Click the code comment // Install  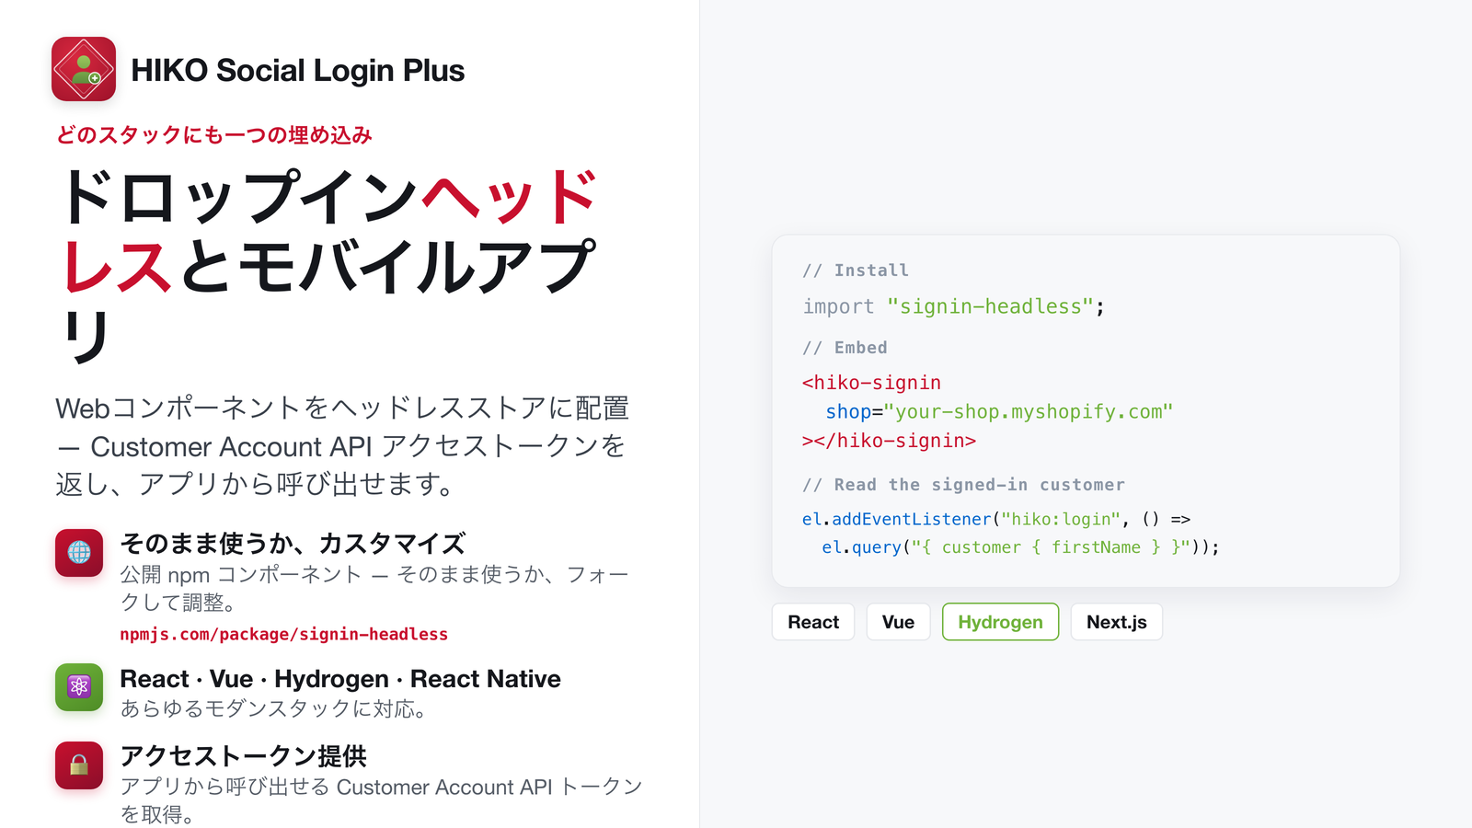pos(856,270)
